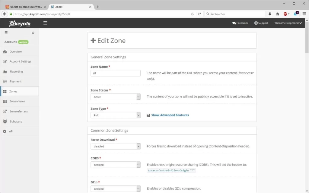Click the General Zone Settings heading

coord(108,57)
